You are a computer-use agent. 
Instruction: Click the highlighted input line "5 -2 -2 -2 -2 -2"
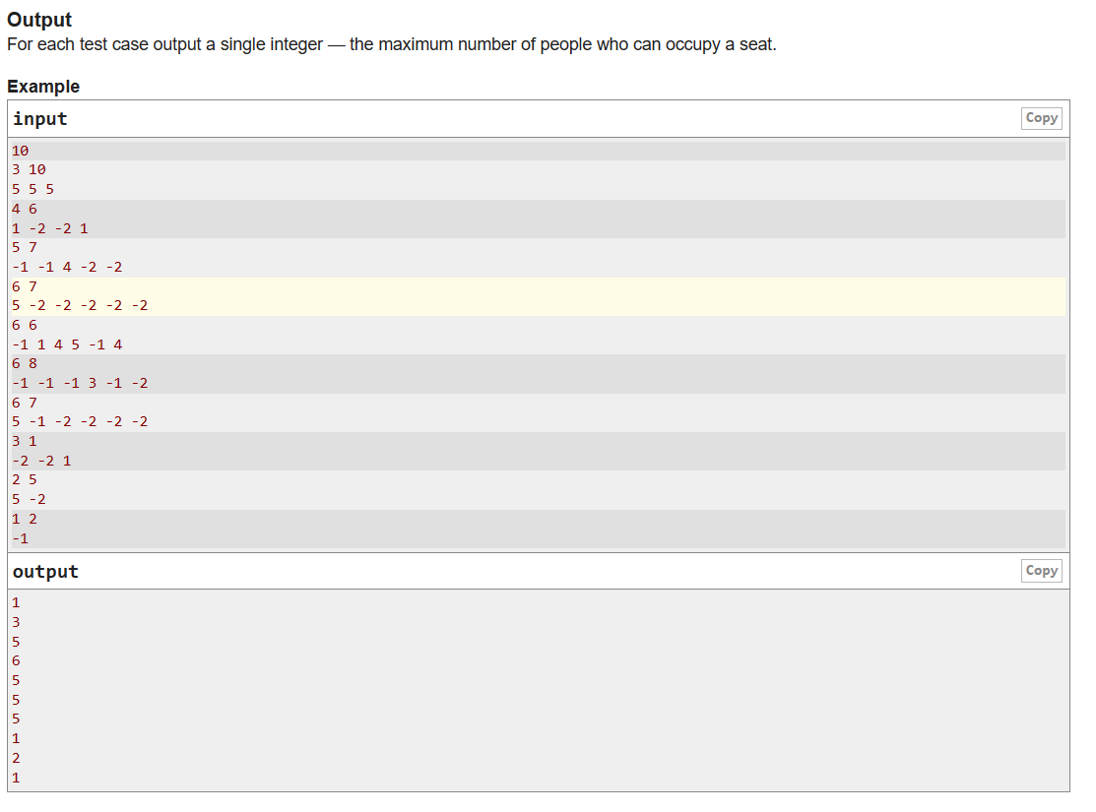pyautogui.click(x=80, y=306)
